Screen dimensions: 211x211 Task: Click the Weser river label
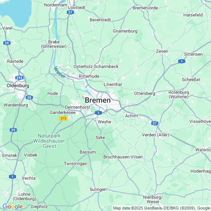59,72
